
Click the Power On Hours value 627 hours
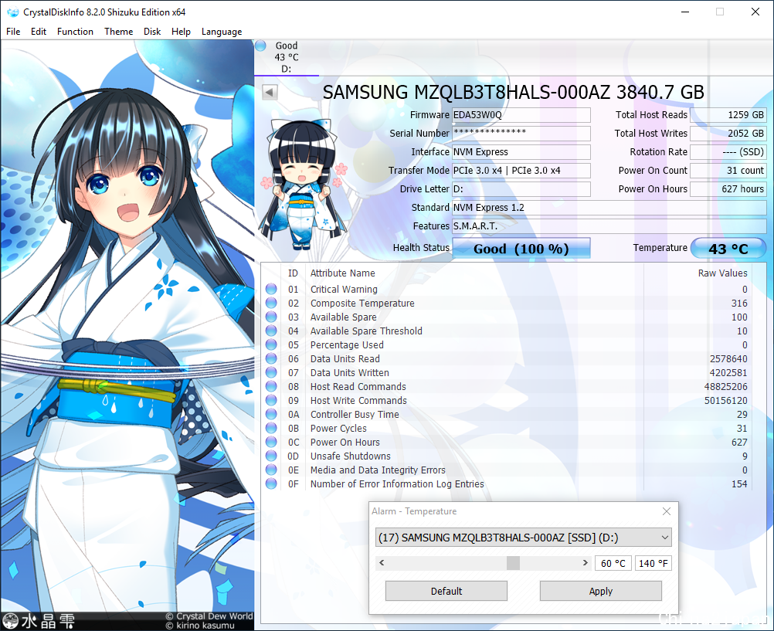click(x=728, y=189)
